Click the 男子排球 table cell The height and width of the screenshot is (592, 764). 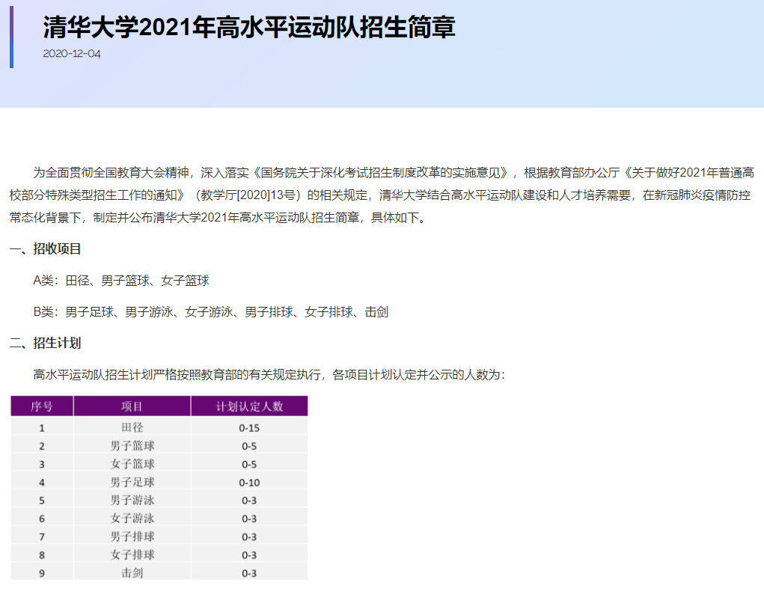(132, 536)
